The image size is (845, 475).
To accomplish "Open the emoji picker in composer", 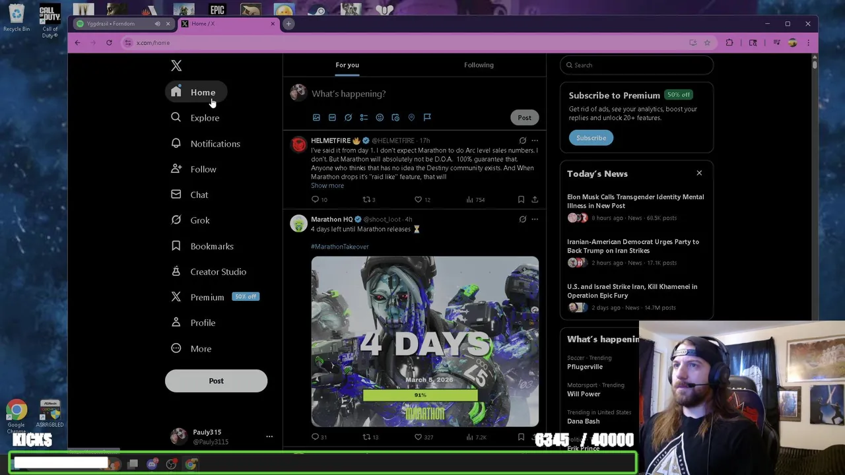I will click(380, 117).
